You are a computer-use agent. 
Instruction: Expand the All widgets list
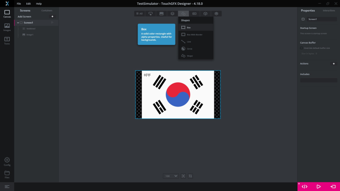(x=139, y=14)
